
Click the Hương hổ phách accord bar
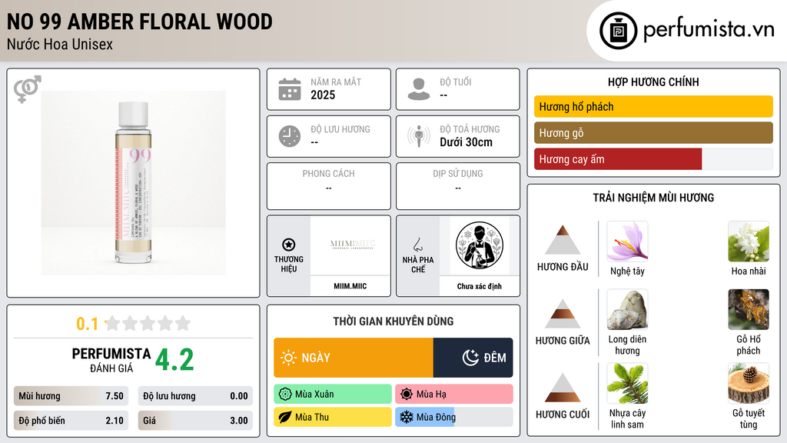[x=653, y=106]
